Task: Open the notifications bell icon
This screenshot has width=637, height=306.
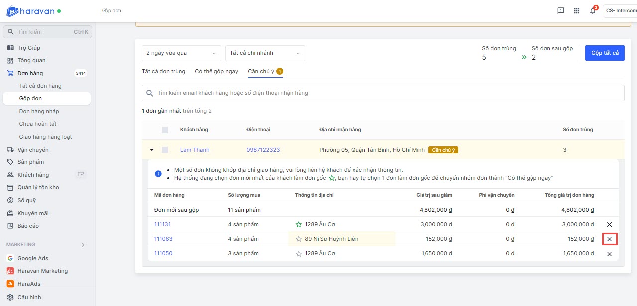Action: pyautogui.click(x=592, y=11)
